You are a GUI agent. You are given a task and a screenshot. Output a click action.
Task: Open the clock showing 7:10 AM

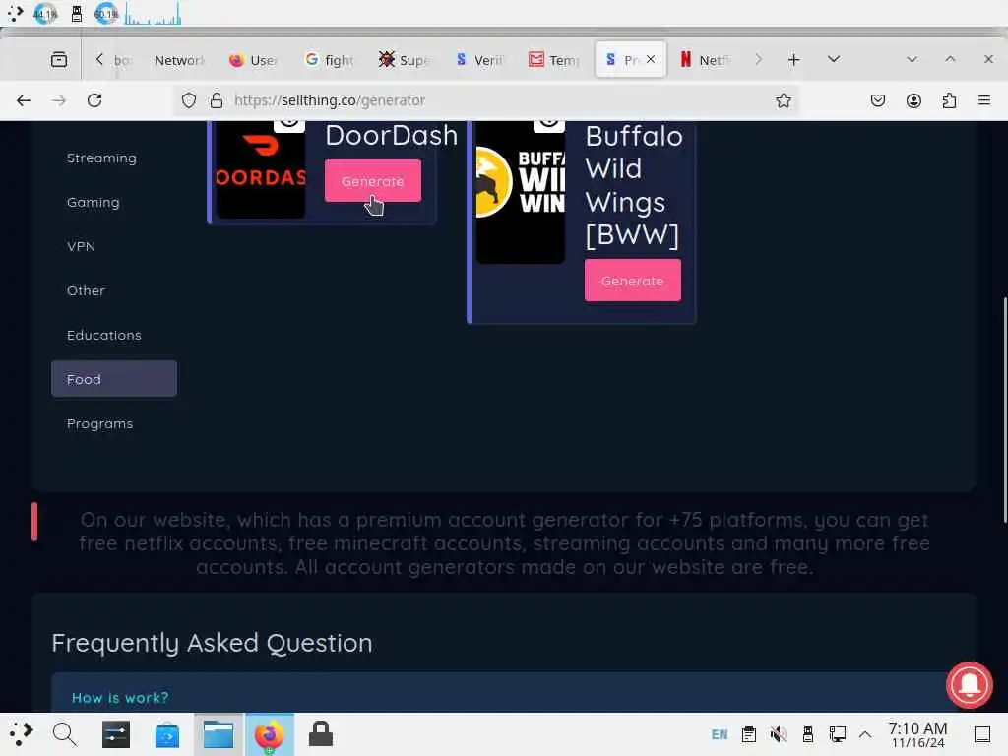pyautogui.click(x=918, y=734)
